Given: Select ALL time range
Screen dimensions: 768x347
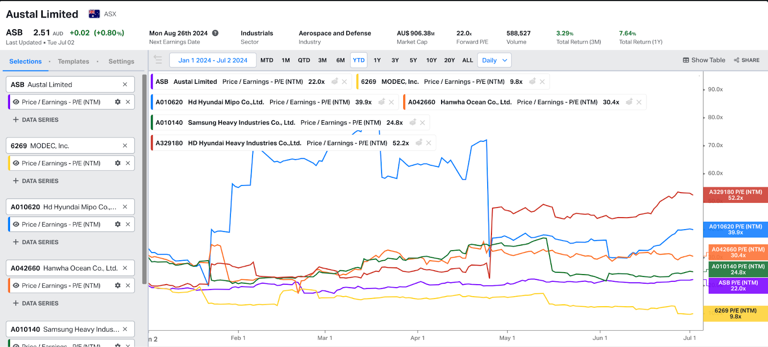Looking at the screenshot, I should 468,60.
